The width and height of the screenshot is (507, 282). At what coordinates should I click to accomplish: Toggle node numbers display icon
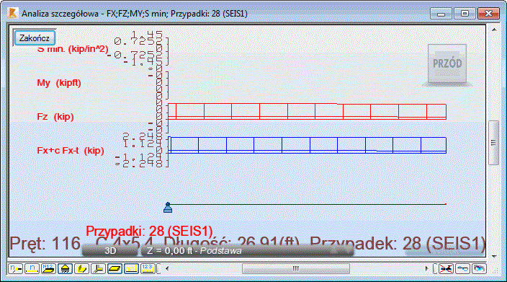pos(15,269)
